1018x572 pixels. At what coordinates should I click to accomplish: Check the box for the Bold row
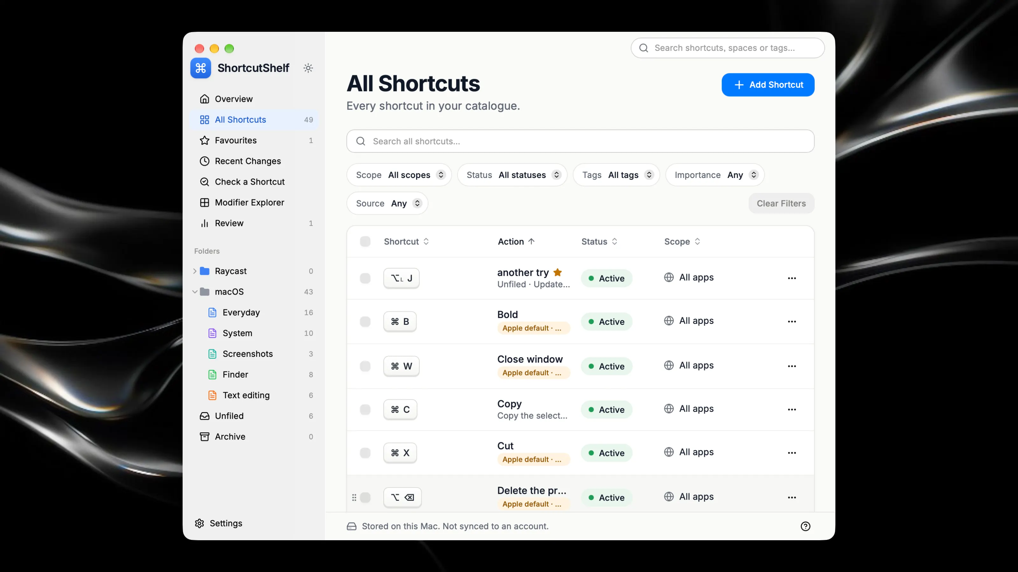point(365,321)
